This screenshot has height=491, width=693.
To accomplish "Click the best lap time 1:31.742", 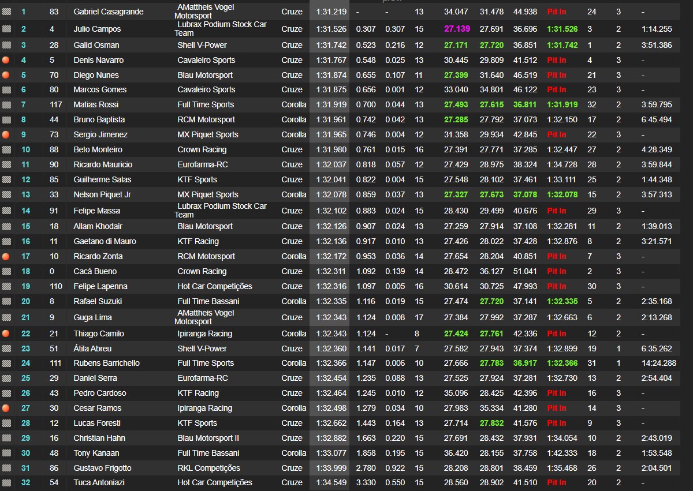I will pyautogui.click(x=331, y=45).
